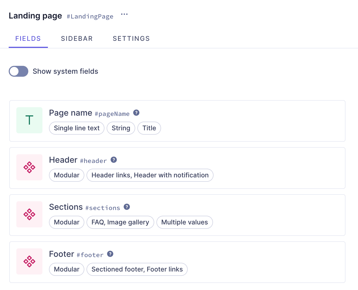Open the SETTINGS tab

coord(131,38)
